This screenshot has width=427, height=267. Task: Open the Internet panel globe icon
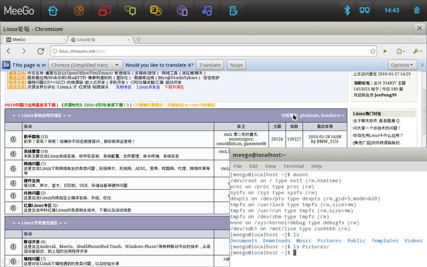[79, 11]
